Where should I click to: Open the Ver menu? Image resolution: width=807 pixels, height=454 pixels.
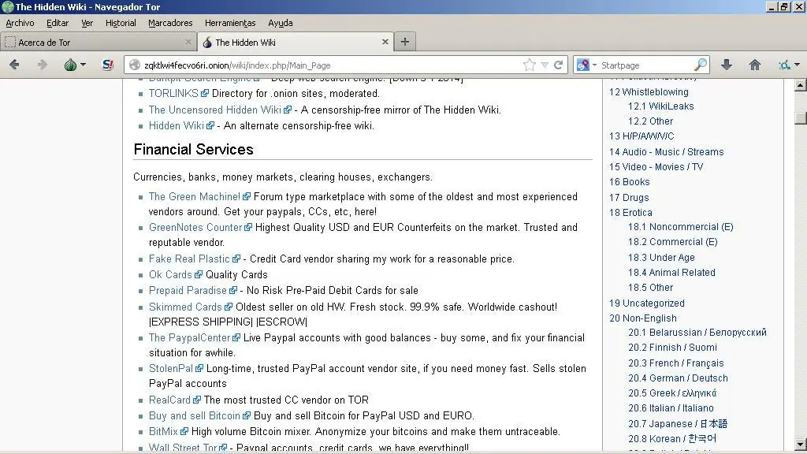pyautogui.click(x=87, y=23)
